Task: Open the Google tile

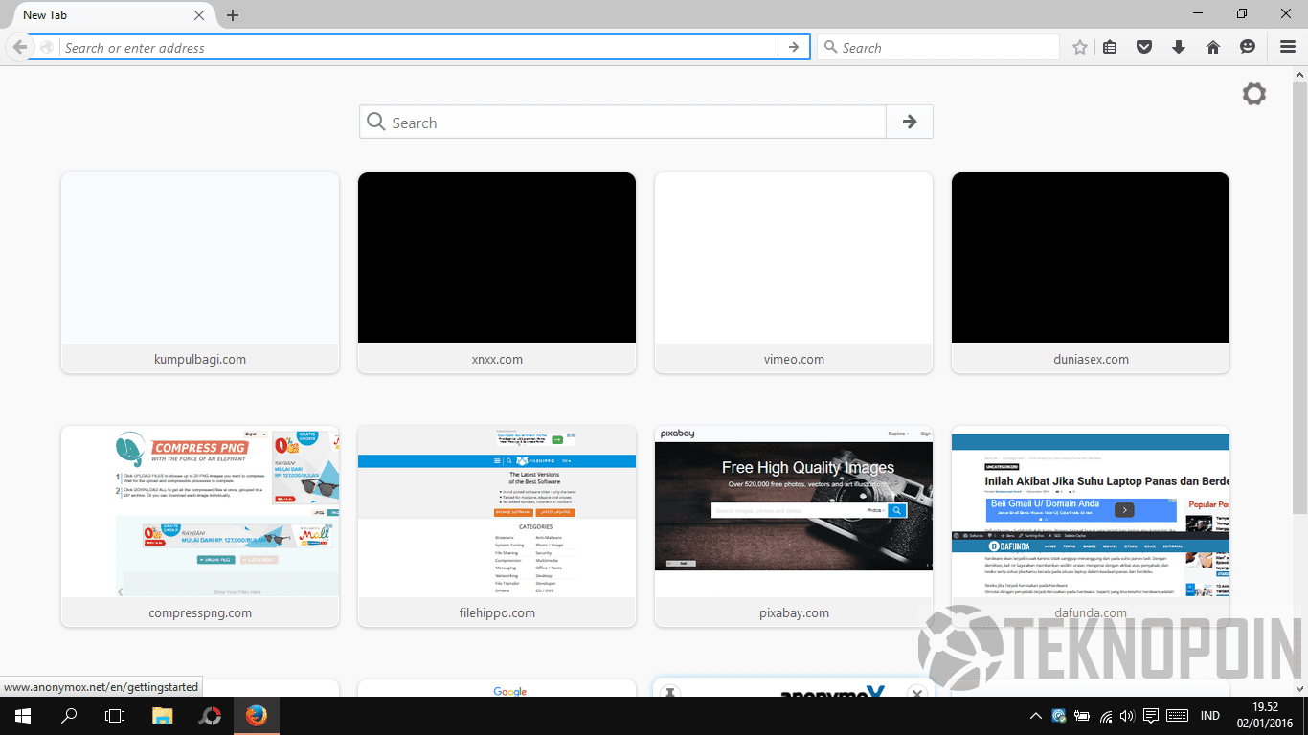Action: click(x=497, y=688)
